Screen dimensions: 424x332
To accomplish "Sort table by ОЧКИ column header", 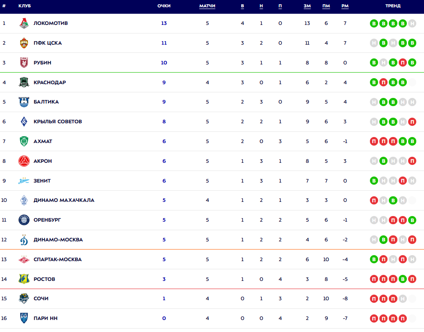I will point(164,6).
